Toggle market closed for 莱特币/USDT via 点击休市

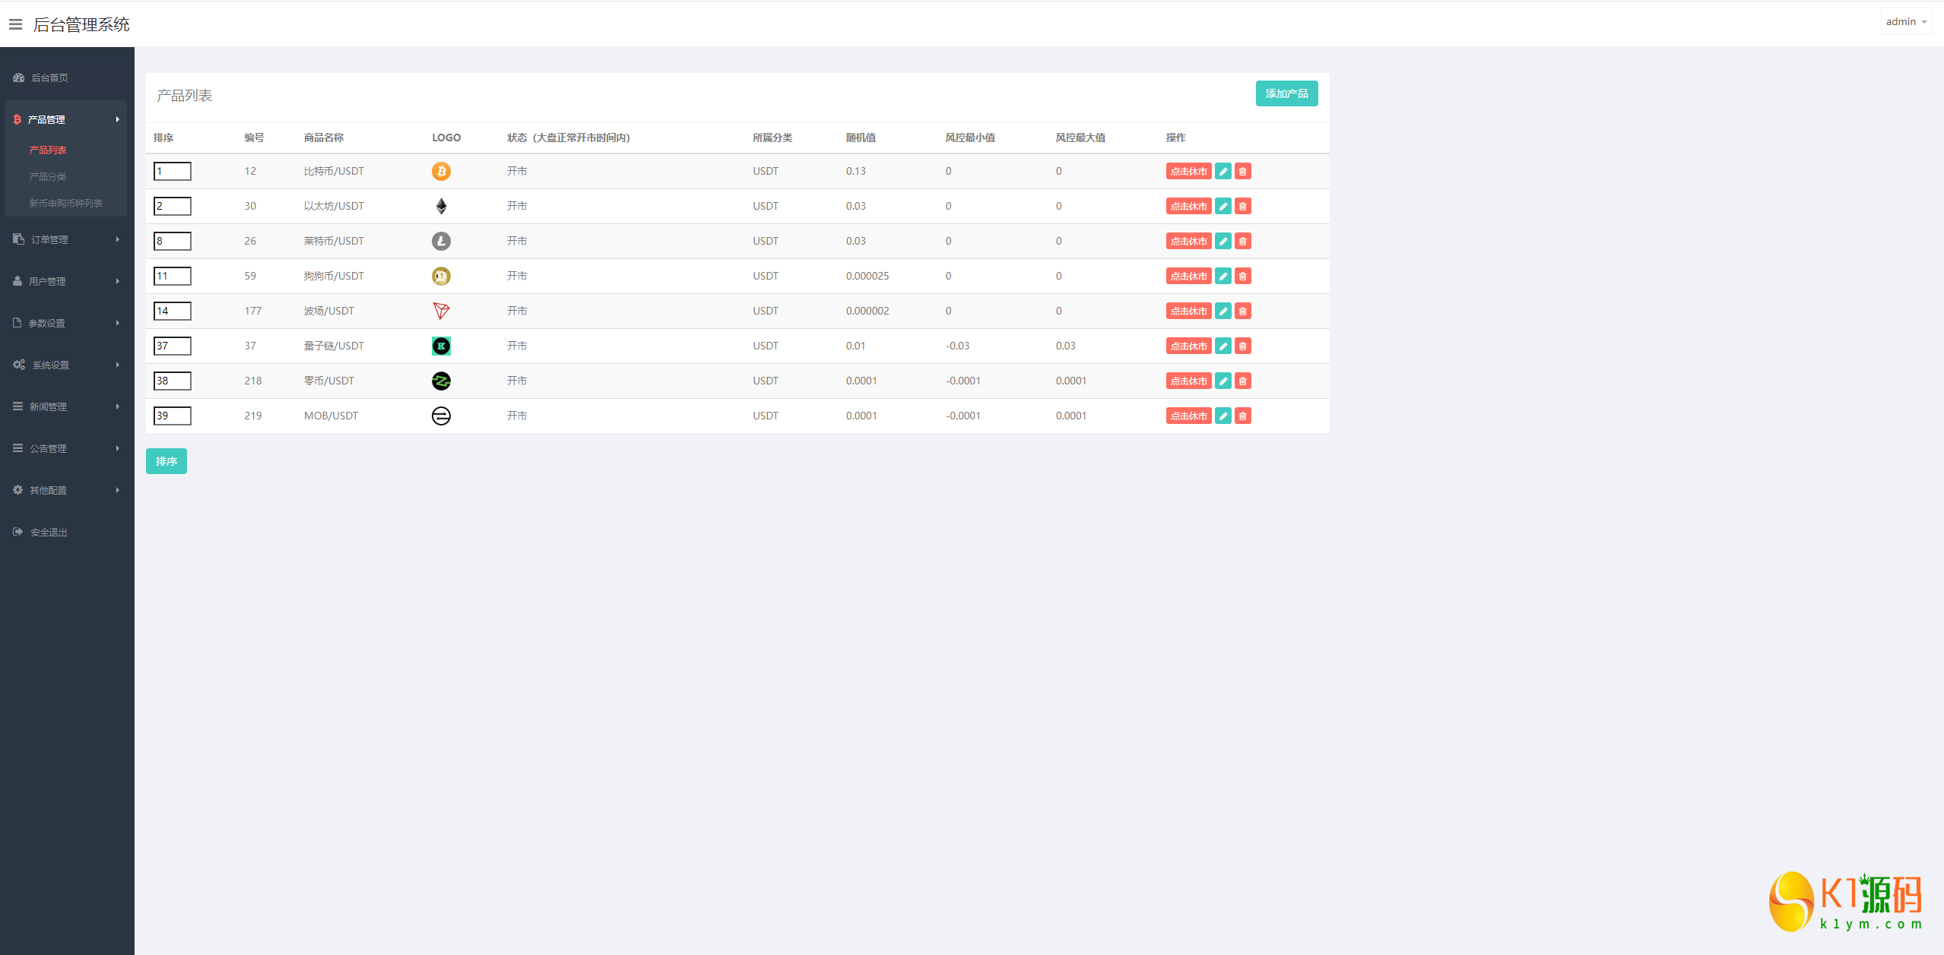tap(1188, 241)
